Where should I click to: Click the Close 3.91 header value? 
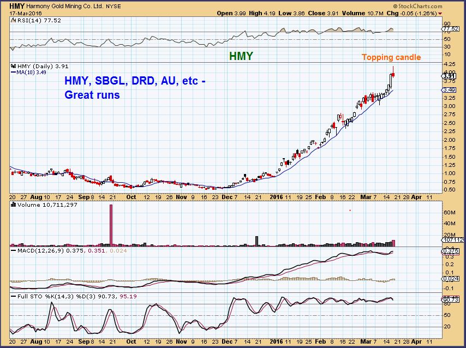point(324,14)
